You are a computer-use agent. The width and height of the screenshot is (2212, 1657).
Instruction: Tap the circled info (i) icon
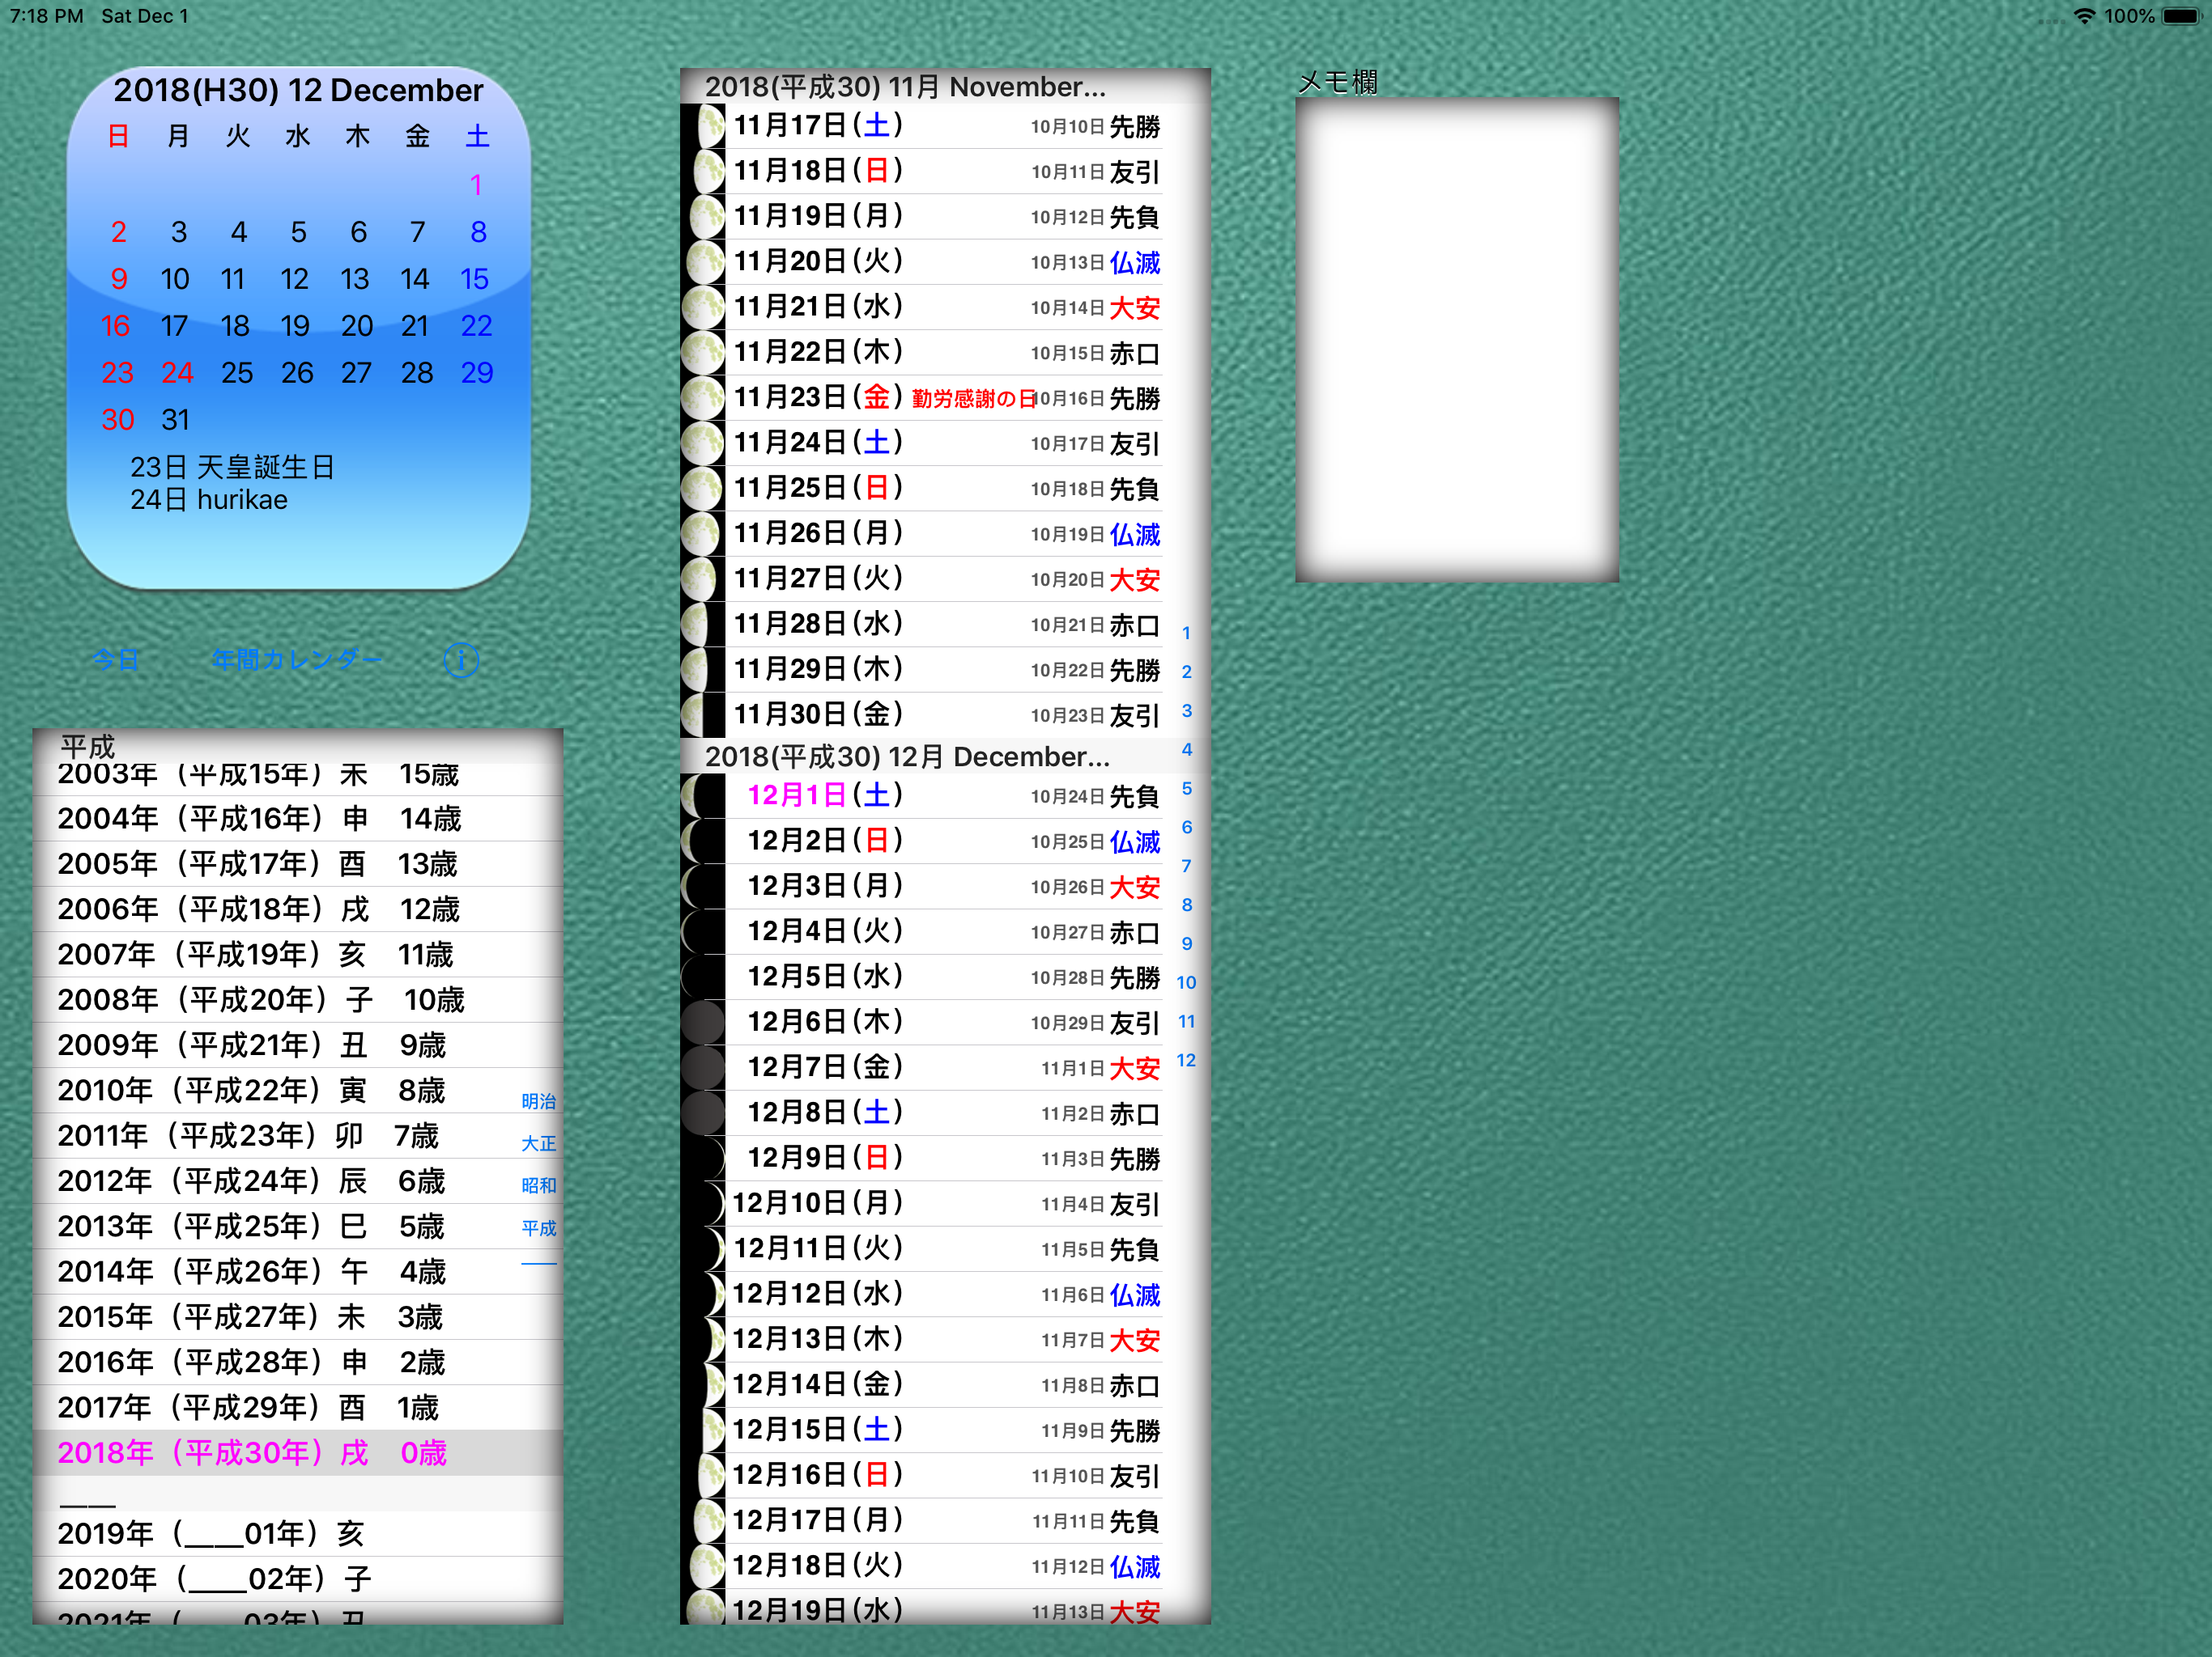(461, 659)
